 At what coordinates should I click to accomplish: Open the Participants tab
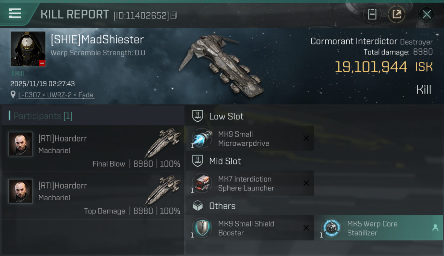(43, 116)
